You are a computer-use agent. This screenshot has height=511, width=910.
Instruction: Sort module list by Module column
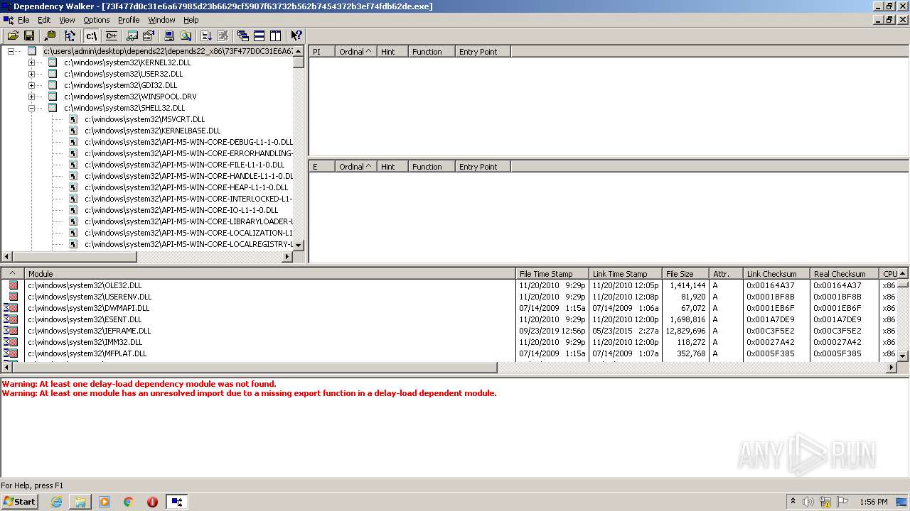pyautogui.click(x=270, y=274)
